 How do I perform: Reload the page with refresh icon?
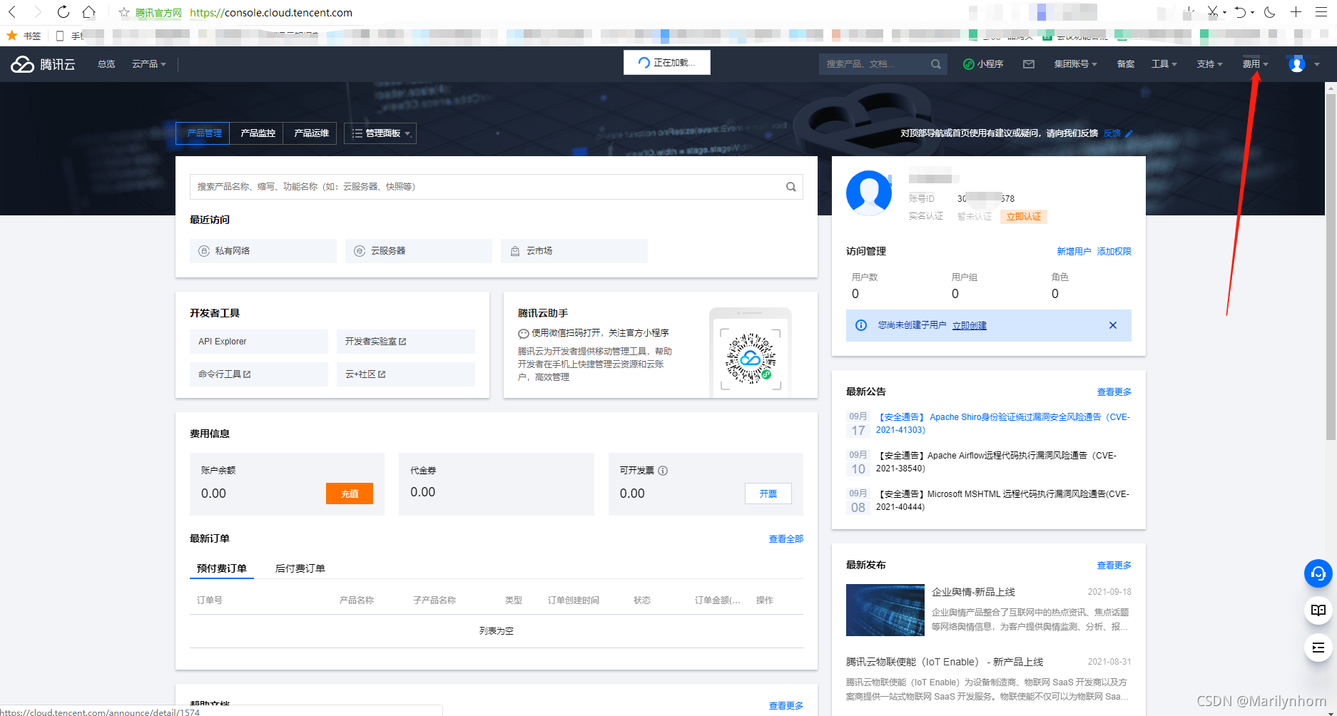click(63, 12)
